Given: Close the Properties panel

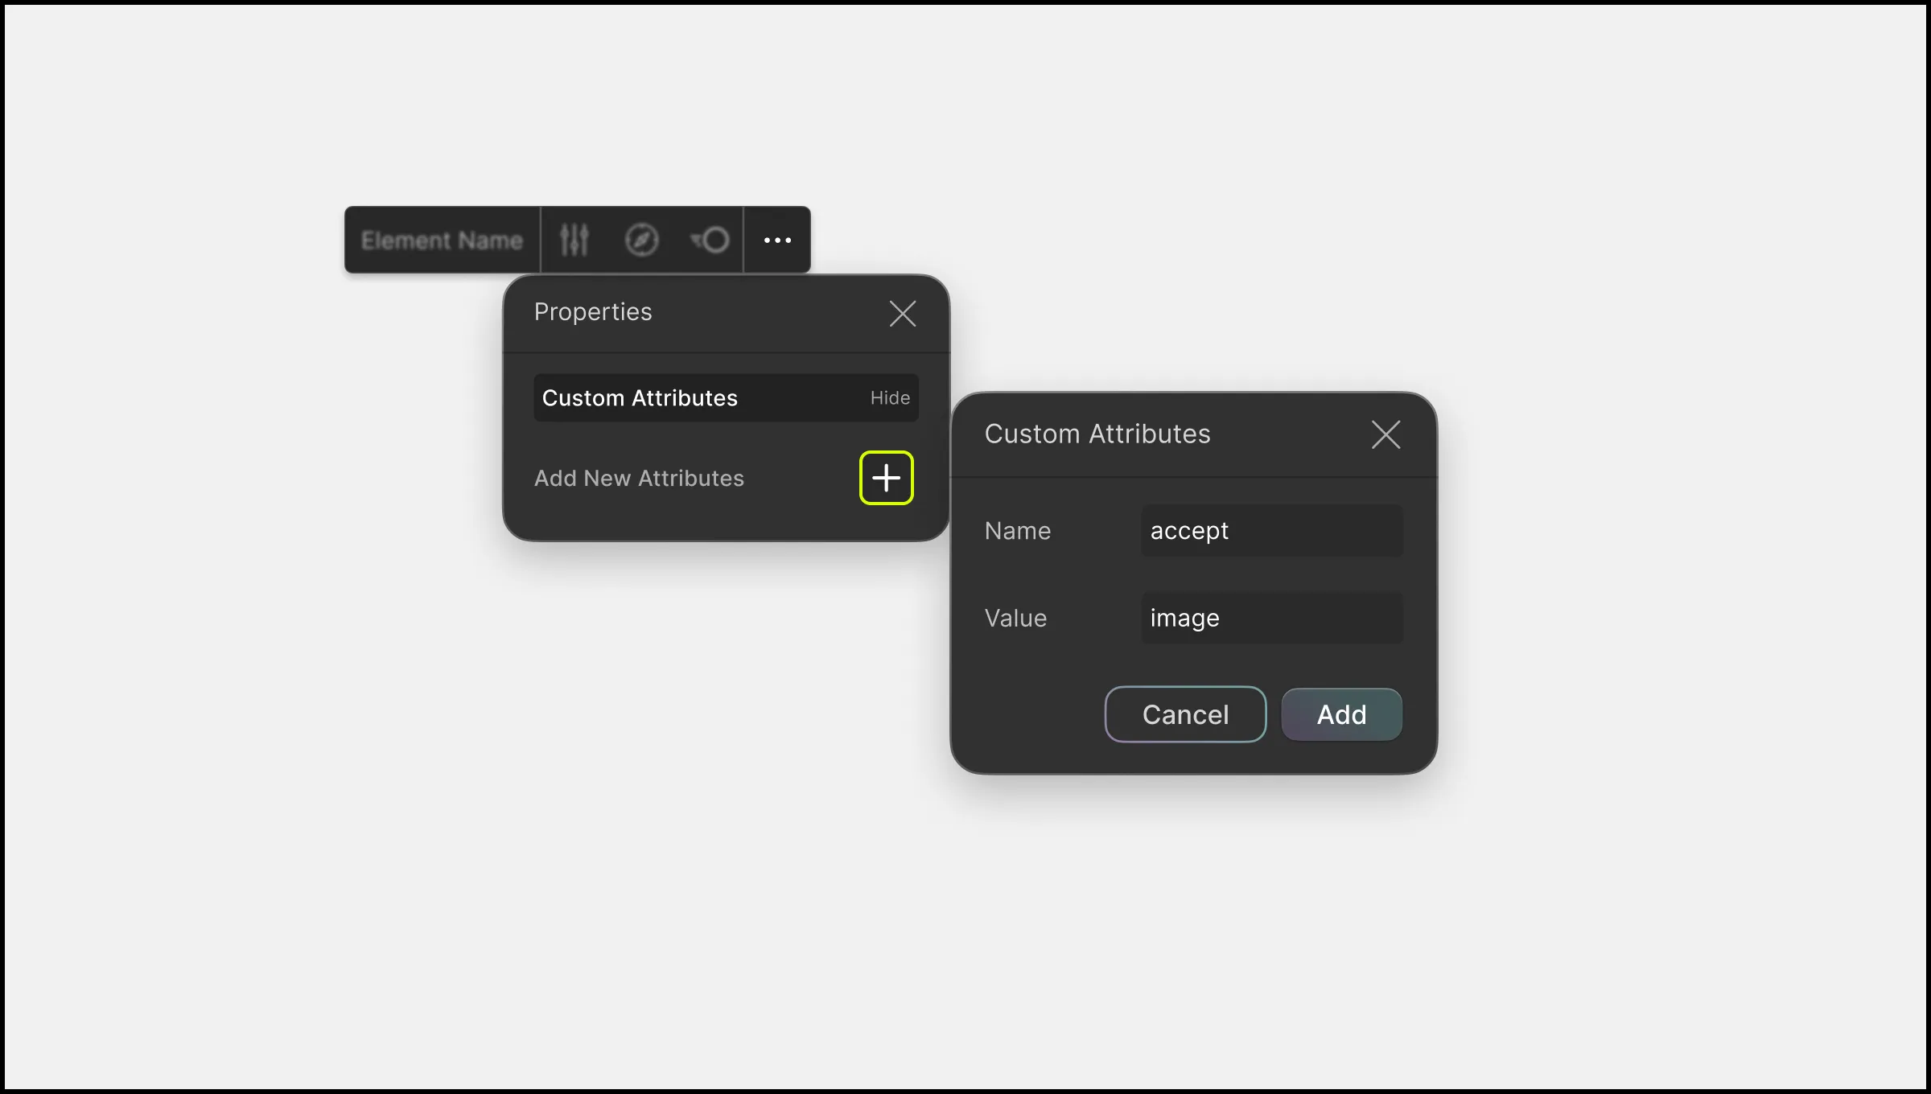Looking at the screenshot, I should pos(902,313).
